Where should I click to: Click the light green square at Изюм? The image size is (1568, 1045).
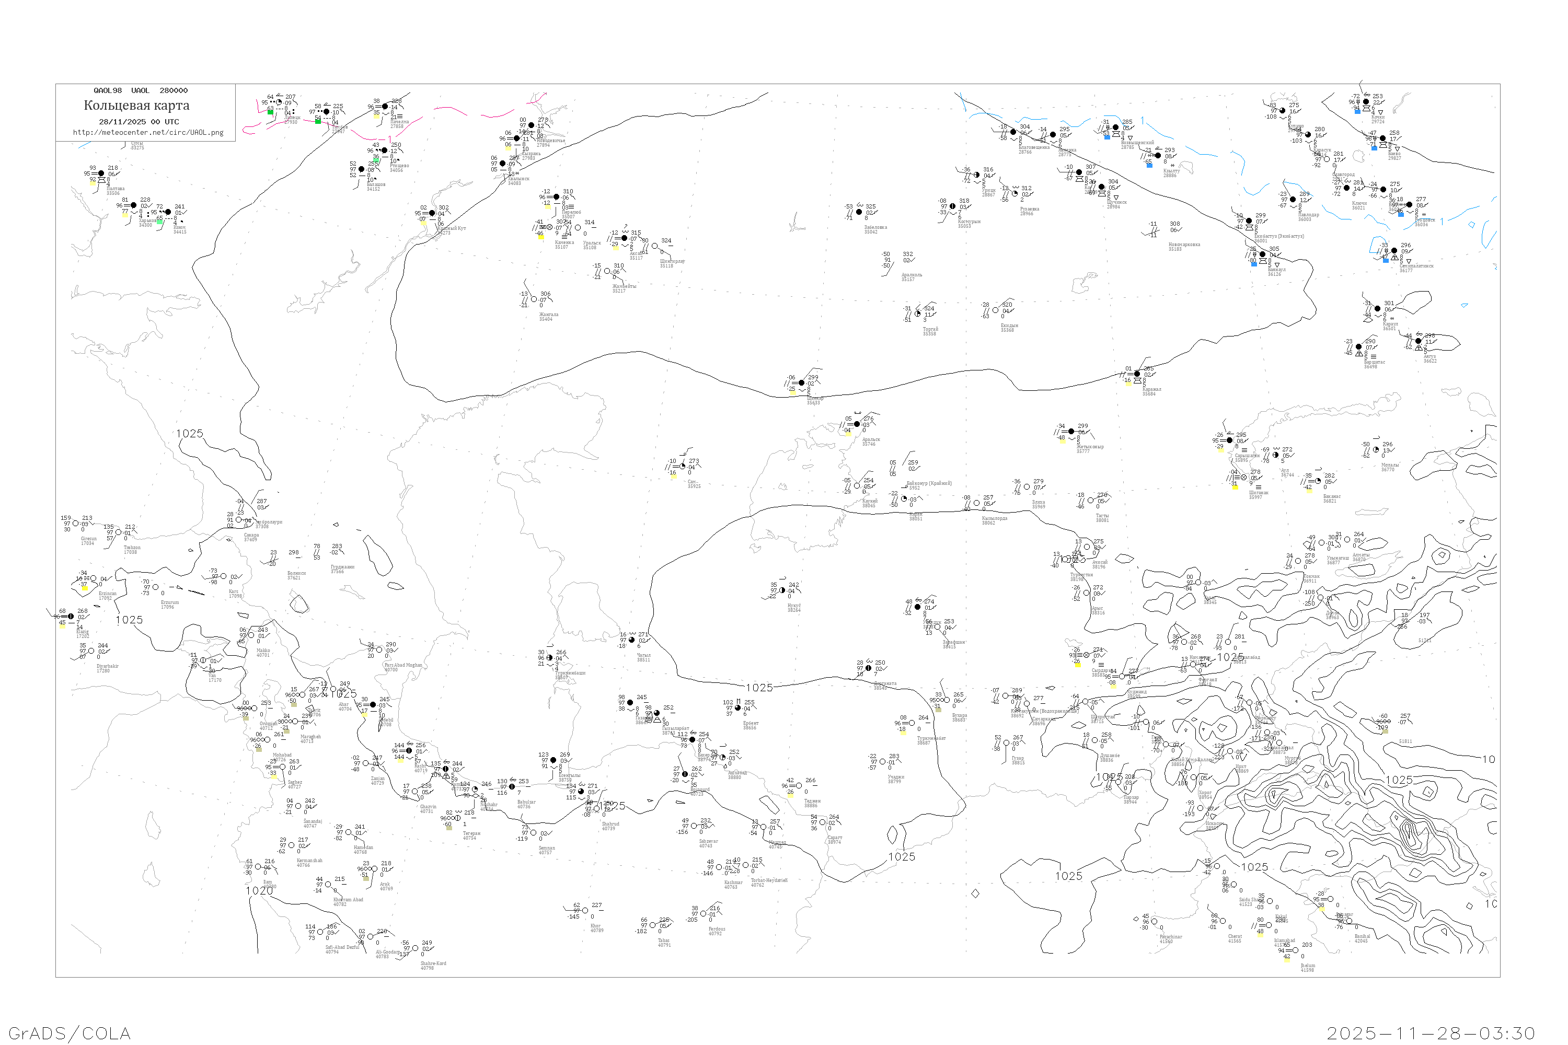point(160,222)
